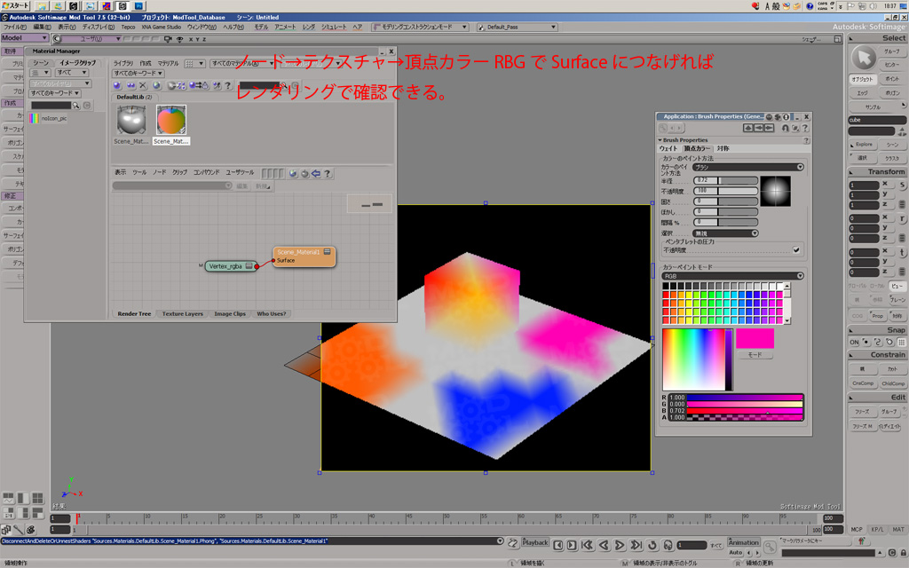Viewport: 909px width, 568px height.
Task: Open the ノード (Node) menu in render tree
Action: click(x=160, y=173)
